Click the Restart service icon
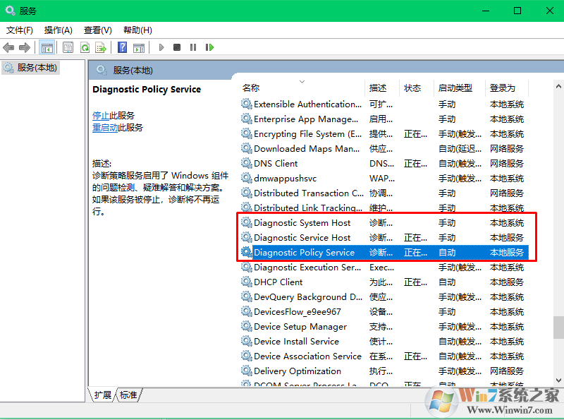 click(209, 47)
